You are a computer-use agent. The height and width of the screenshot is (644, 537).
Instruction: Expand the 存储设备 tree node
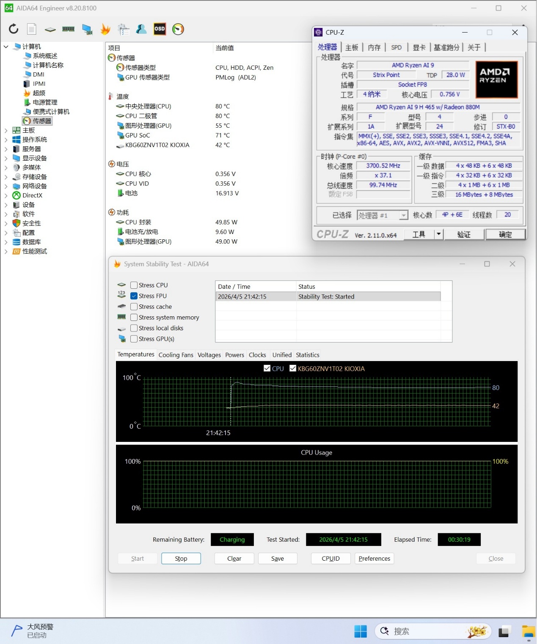6,177
